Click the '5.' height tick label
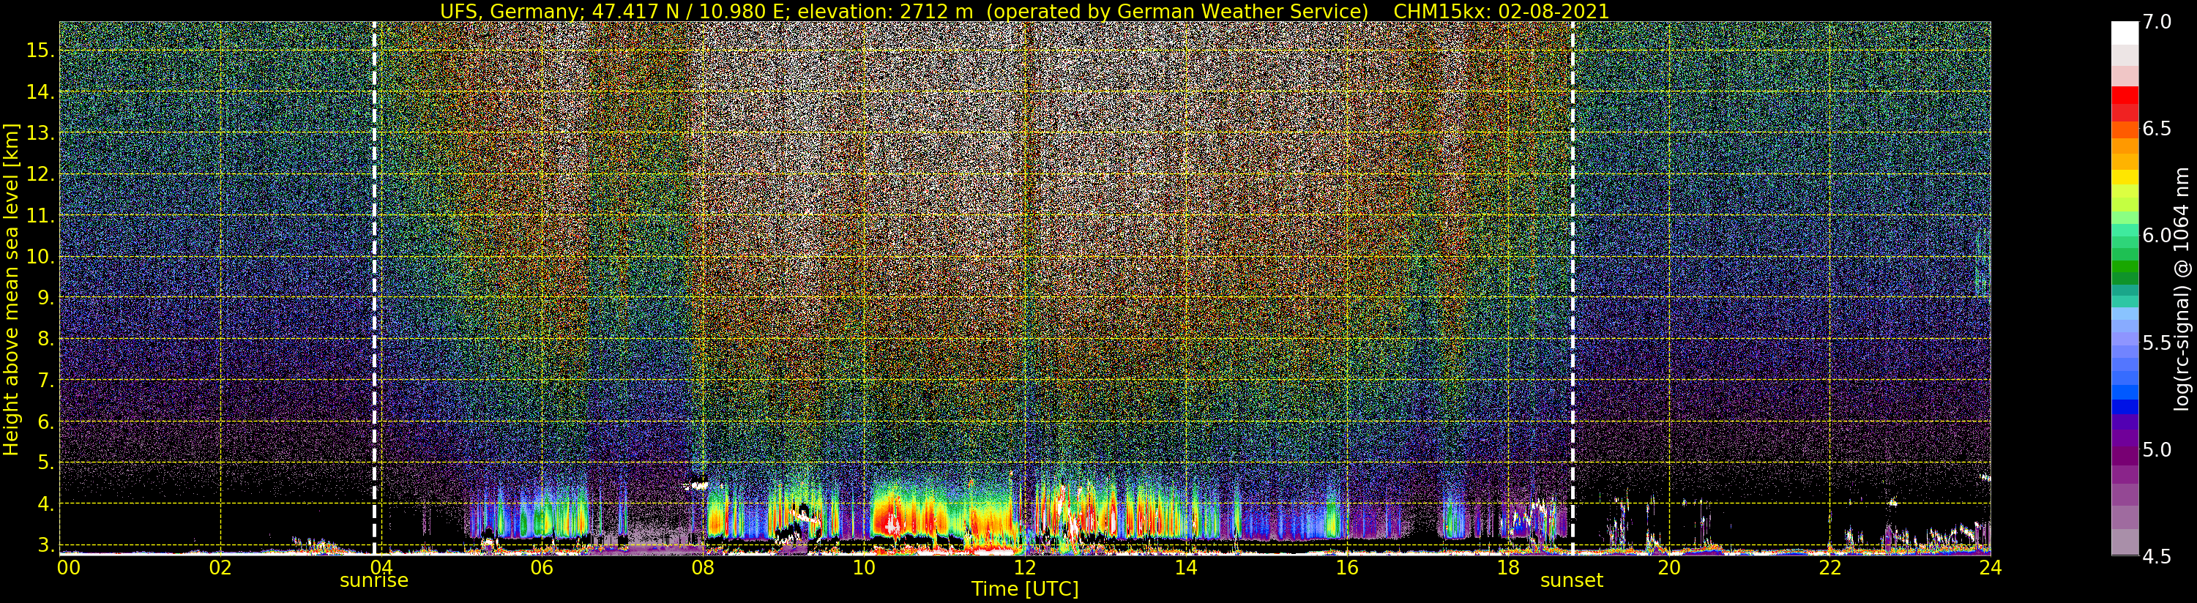Screen dimensions: 2197x603 [45, 462]
